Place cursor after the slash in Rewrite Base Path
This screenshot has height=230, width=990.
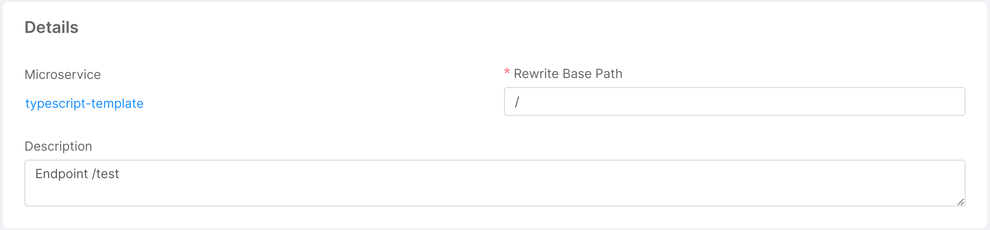pos(520,102)
